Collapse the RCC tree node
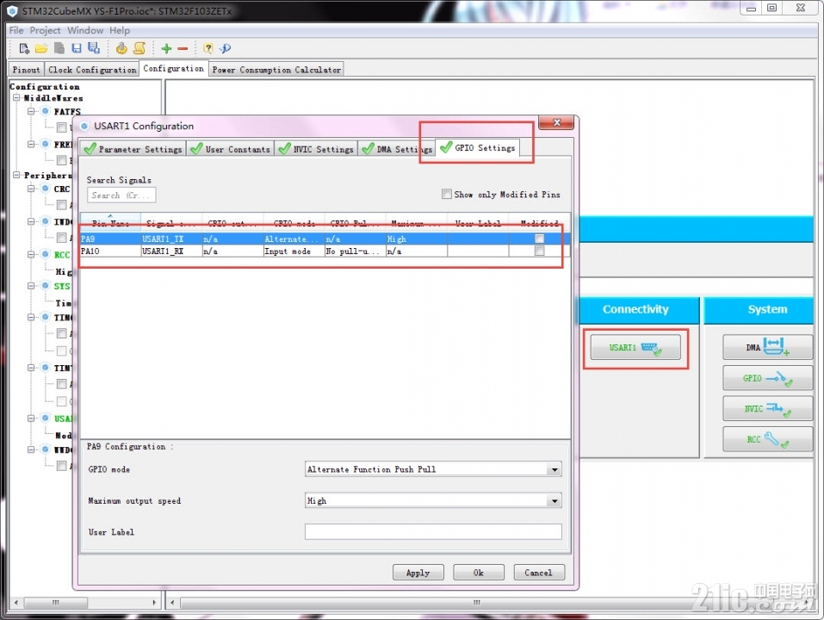This screenshot has height=620, width=824. coord(32,254)
